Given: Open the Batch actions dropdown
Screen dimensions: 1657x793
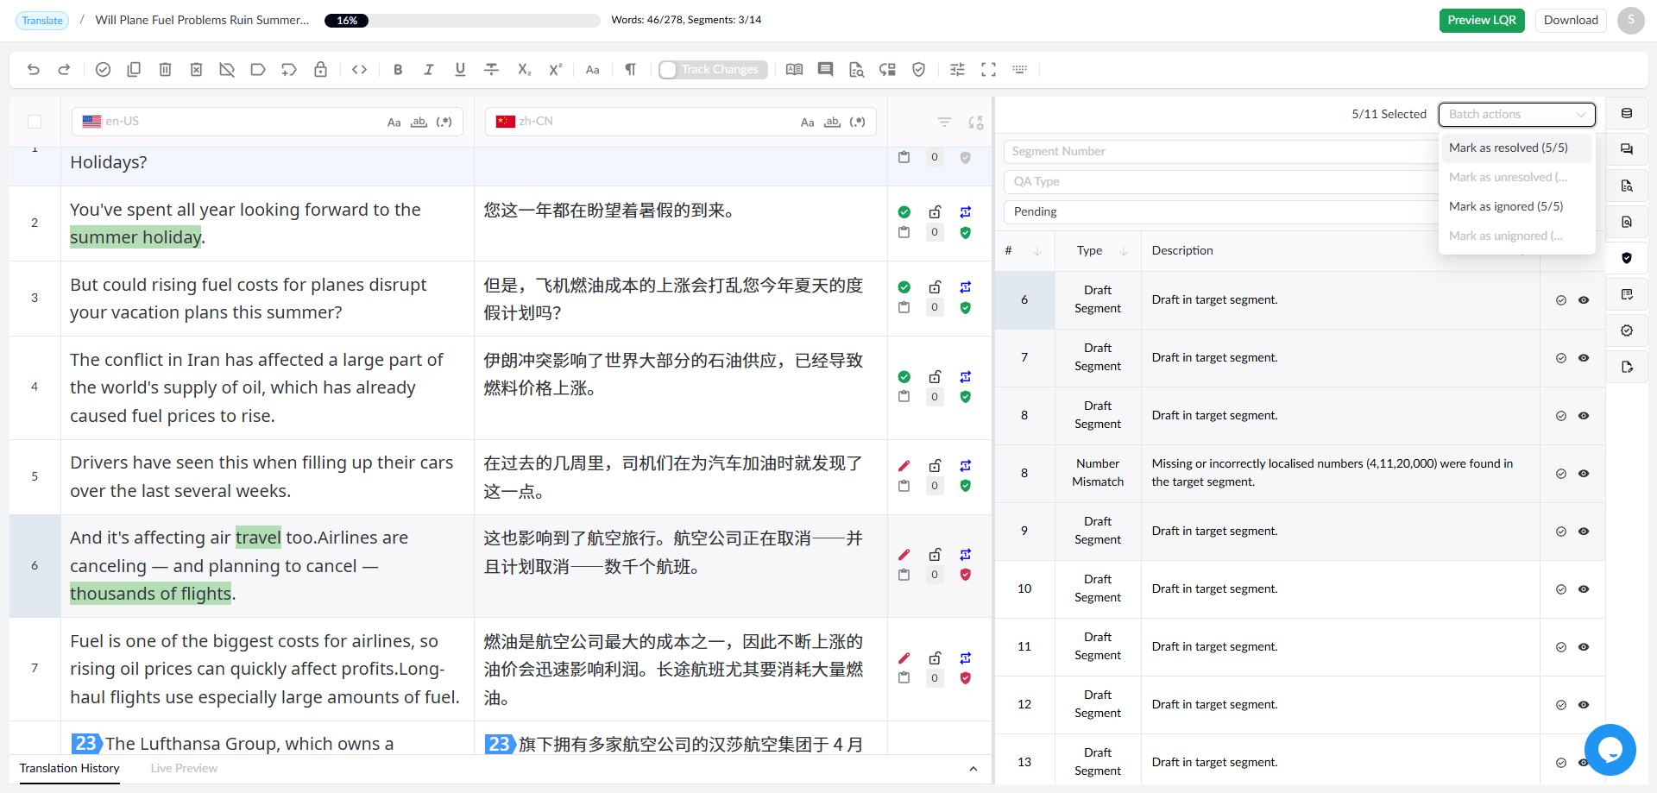Looking at the screenshot, I should 1516,115.
